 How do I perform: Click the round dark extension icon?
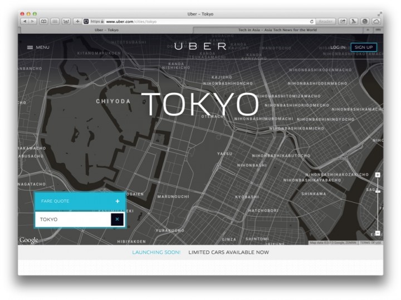365,22
